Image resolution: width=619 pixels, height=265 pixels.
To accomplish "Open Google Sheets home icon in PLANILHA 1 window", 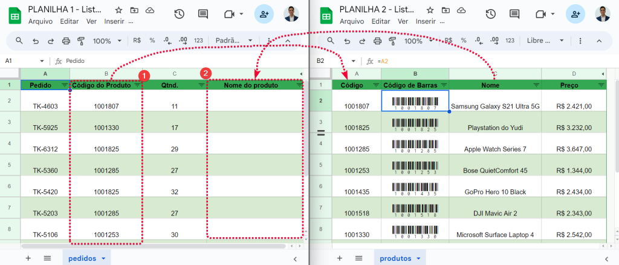I will tap(15, 15).
